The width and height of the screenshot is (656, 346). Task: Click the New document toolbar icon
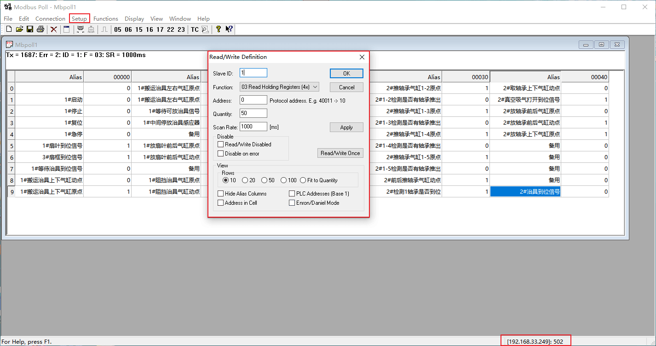[9, 29]
